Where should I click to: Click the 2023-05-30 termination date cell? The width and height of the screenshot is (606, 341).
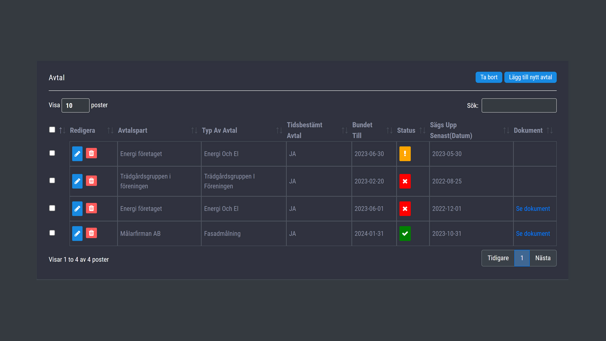tap(471, 154)
